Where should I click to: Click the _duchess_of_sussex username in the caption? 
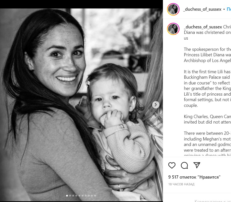click(x=203, y=27)
